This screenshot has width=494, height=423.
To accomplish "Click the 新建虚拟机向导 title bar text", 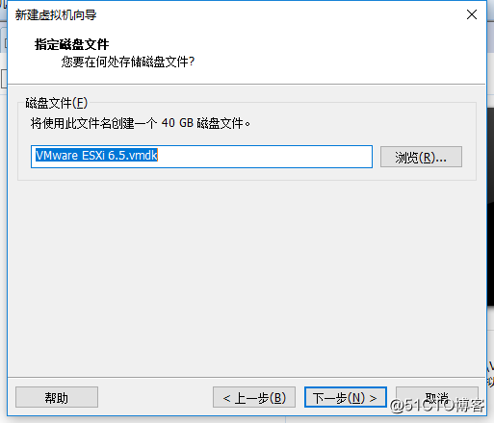I will 56,14.
